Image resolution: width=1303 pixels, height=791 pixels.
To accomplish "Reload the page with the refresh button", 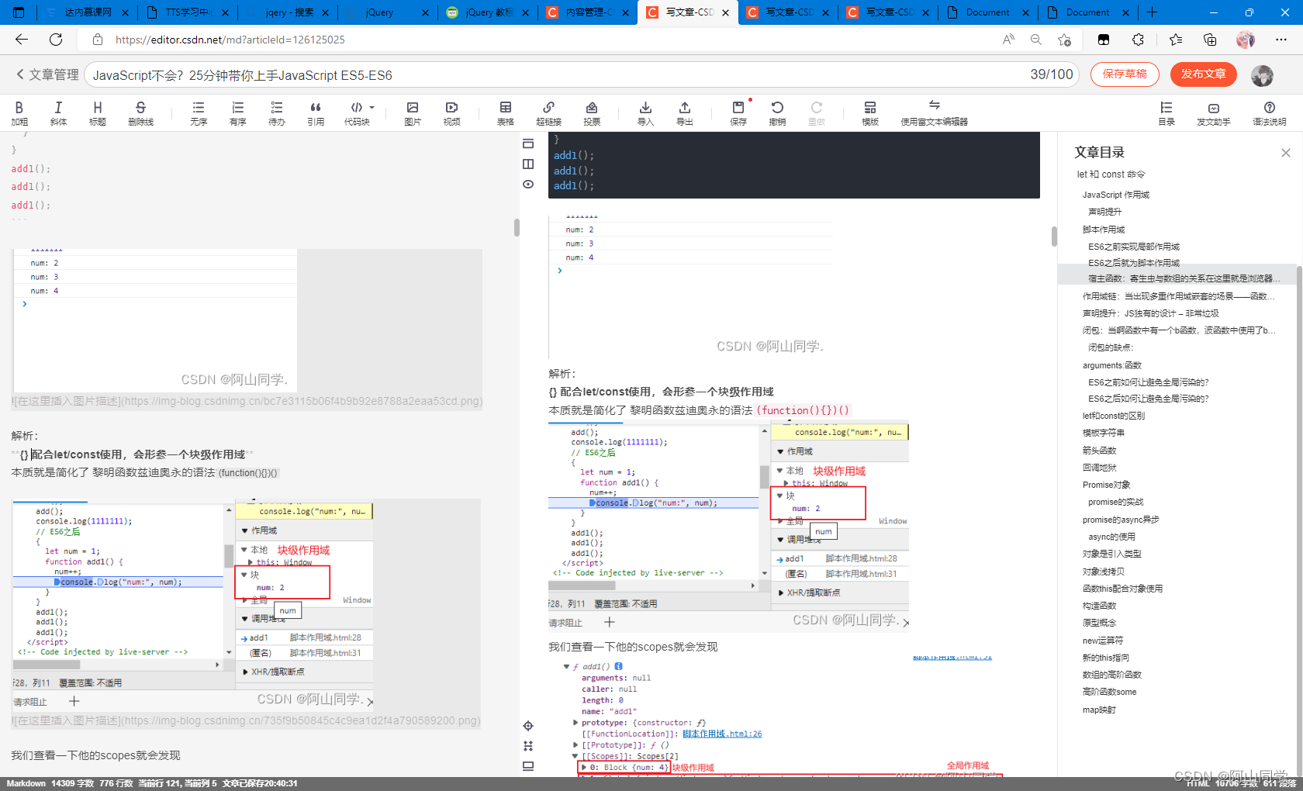I will pyautogui.click(x=56, y=40).
